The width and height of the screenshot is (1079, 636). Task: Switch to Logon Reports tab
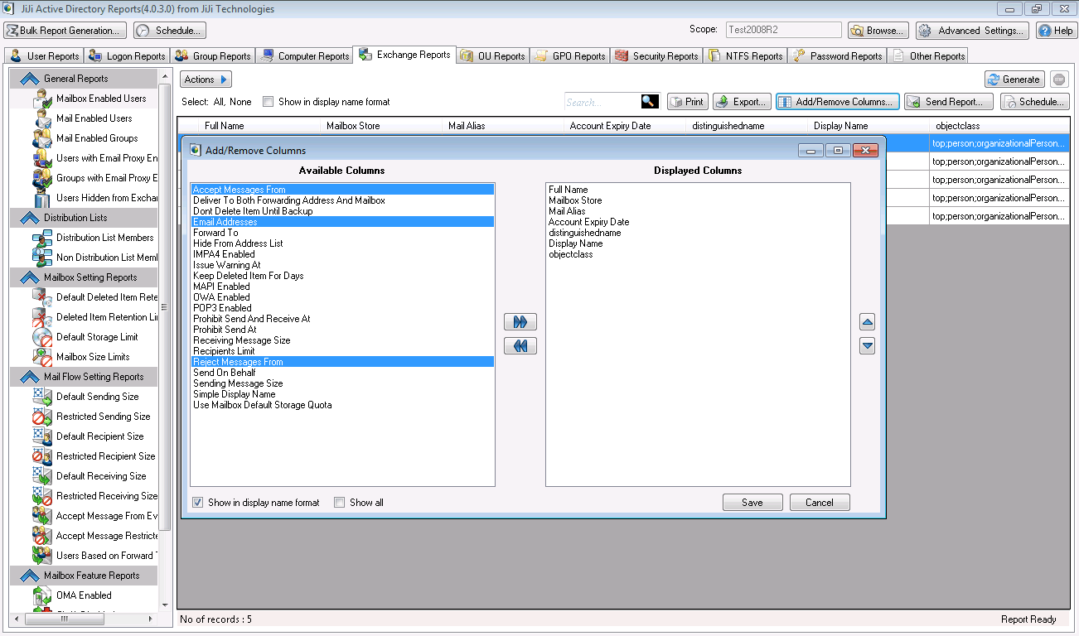click(128, 56)
